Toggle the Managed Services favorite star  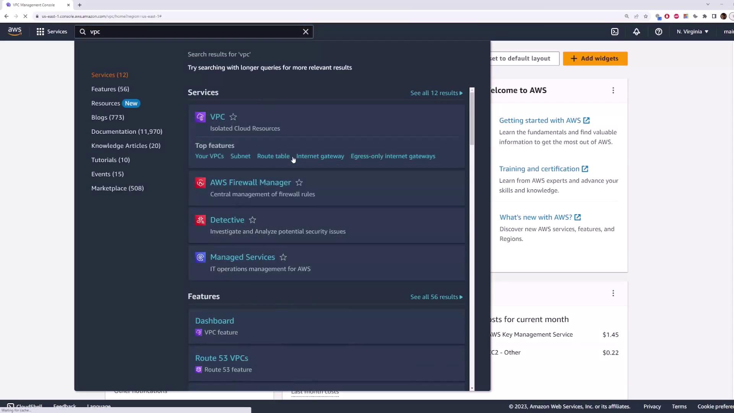tap(283, 257)
